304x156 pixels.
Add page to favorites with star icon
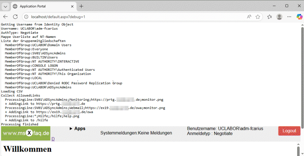[x=258, y=17]
